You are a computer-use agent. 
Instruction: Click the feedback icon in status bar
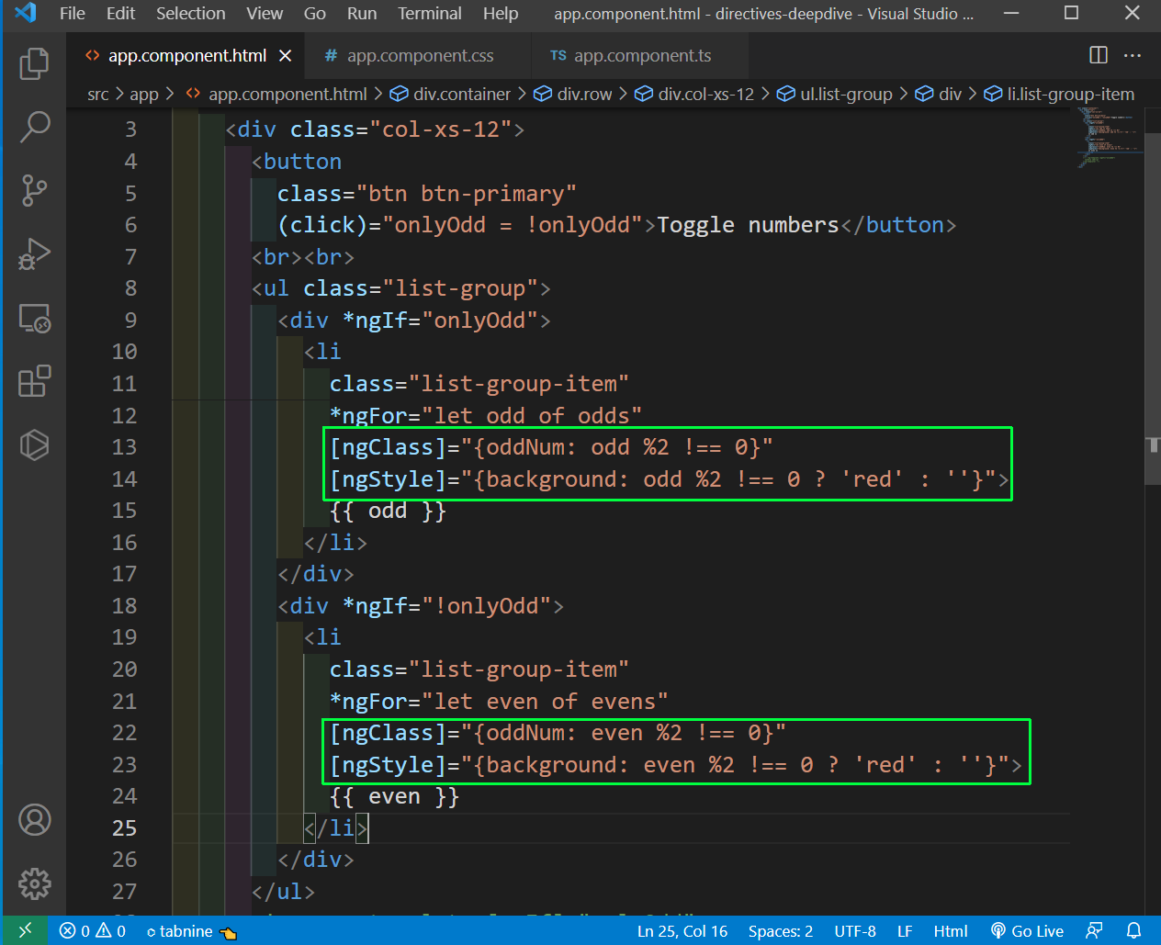[1094, 930]
